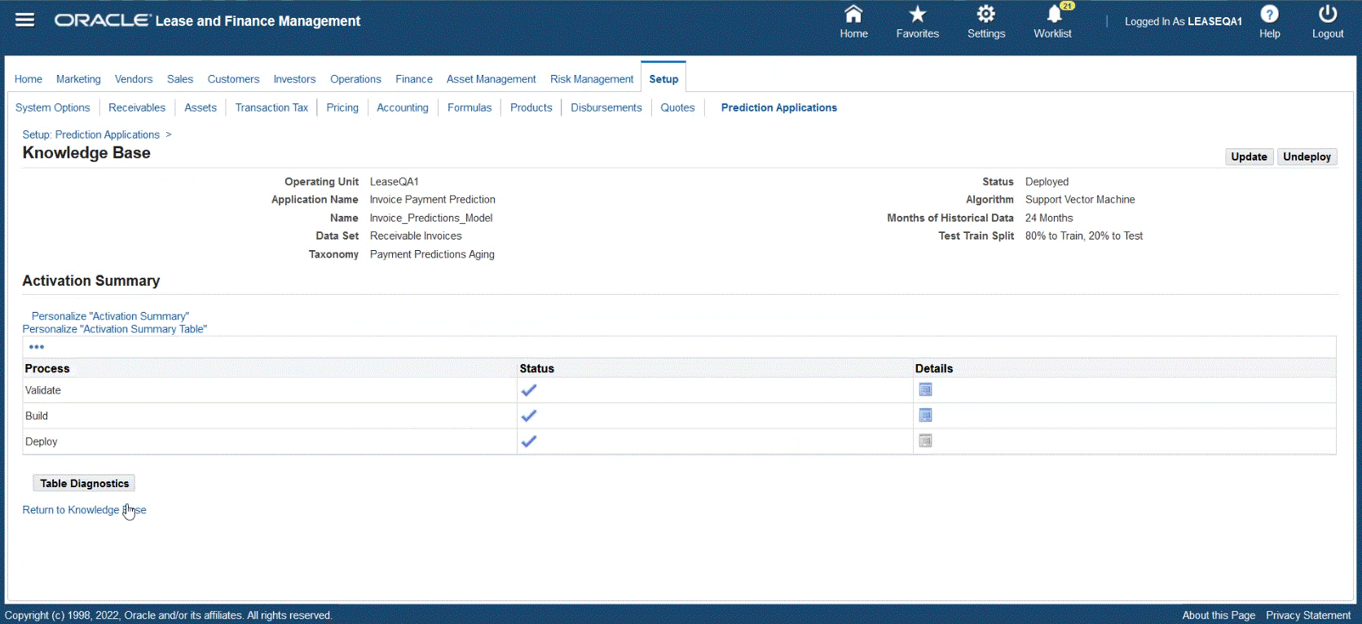Image resolution: width=1362 pixels, height=624 pixels.
Task: Click the Invoice Payment Prediction application value
Action: pos(433,200)
